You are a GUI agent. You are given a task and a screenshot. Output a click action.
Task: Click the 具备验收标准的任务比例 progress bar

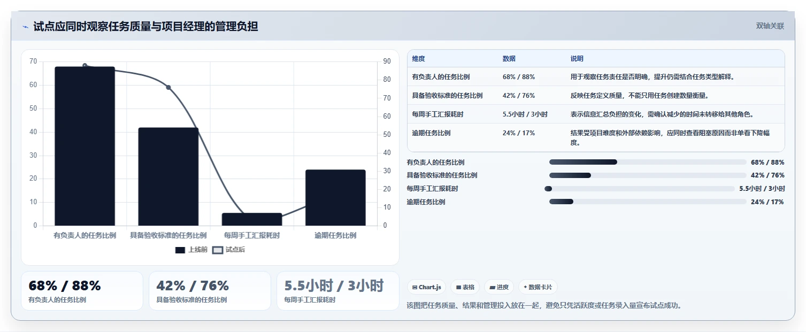(x=648, y=175)
